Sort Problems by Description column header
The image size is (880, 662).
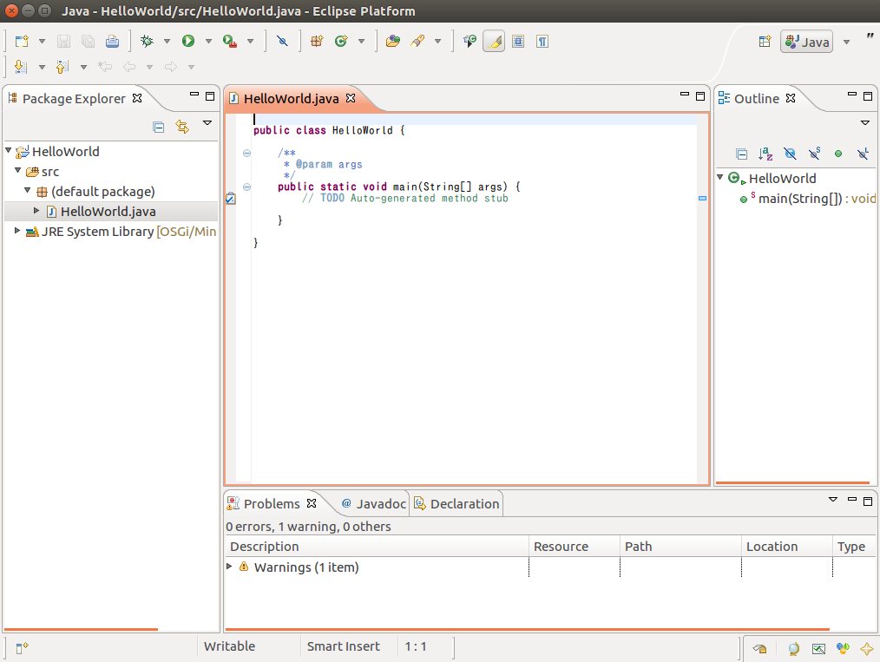[377, 547]
